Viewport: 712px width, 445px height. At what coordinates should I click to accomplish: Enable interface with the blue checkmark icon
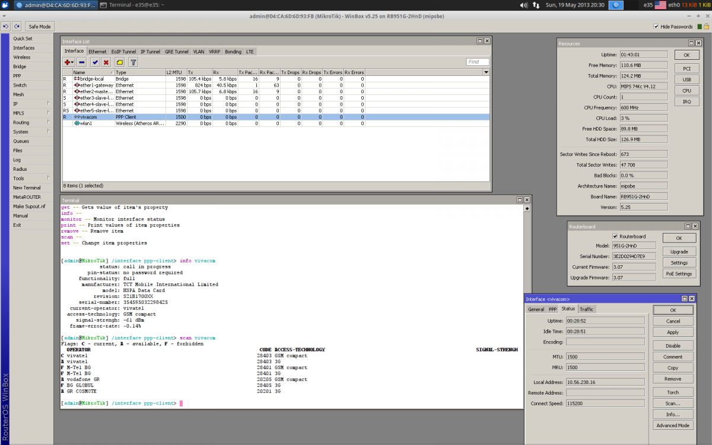[95, 62]
